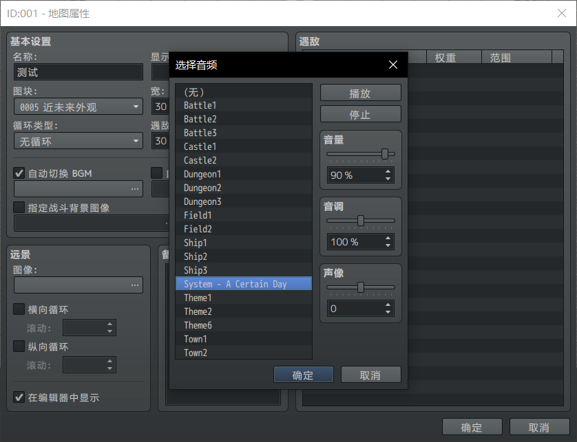The image size is (577, 442).
Task: Select (无) in audio list
Action: point(244,91)
